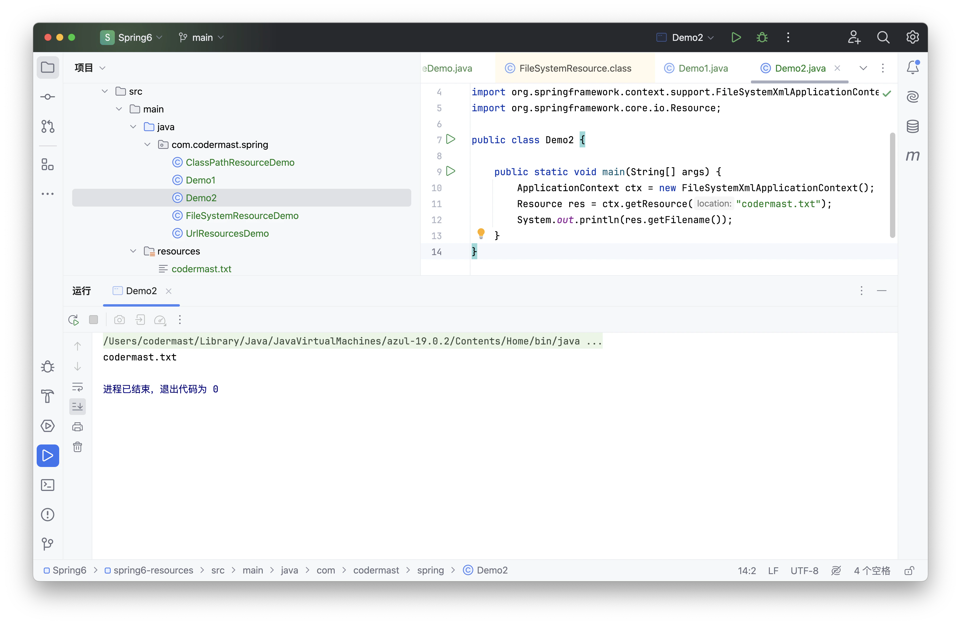Click spring6-resources in the breadcrumb bar

click(x=153, y=570)
